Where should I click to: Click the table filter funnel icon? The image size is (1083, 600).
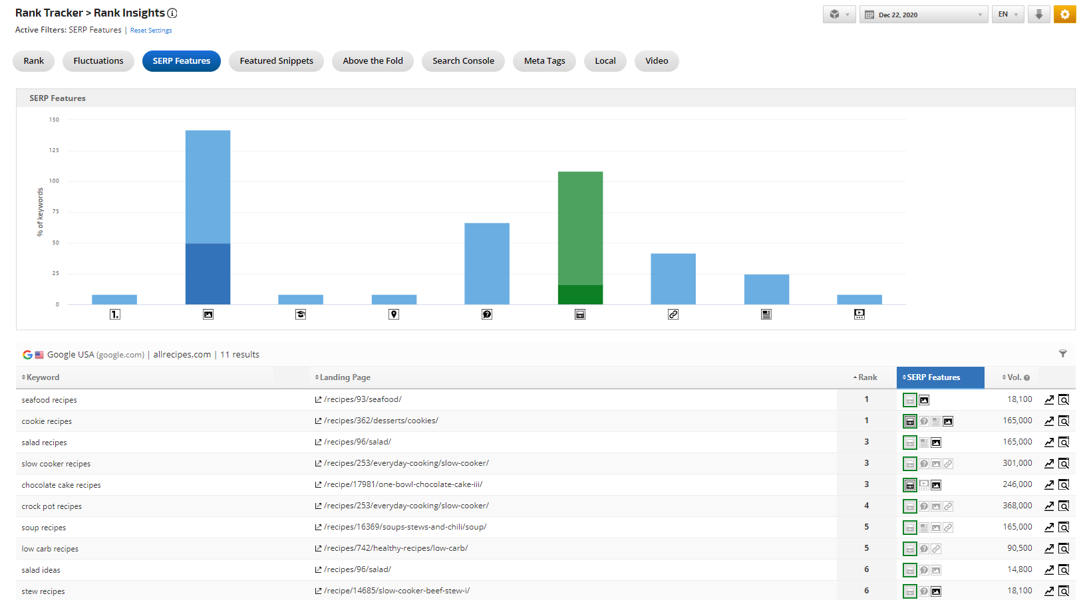(x=1062, y=353)
